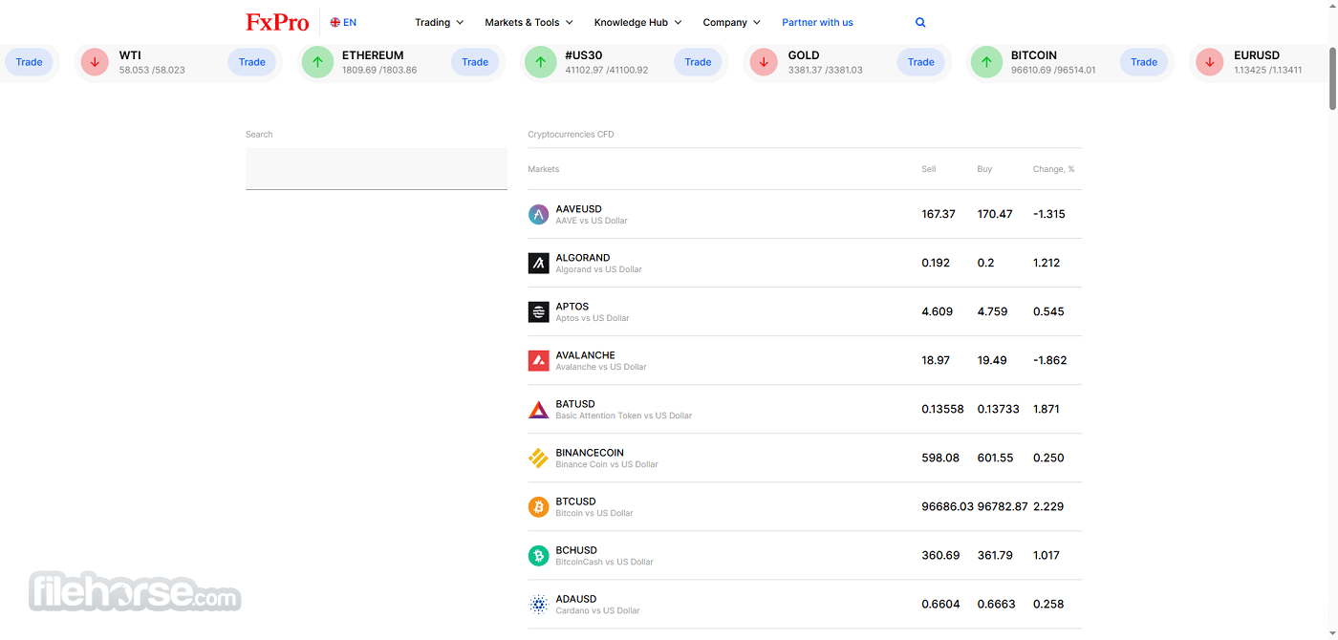Viewport: 1338px width, 640px height.
Task: Click the Trade button for Ethereum
Action: [x=475, y=62]
